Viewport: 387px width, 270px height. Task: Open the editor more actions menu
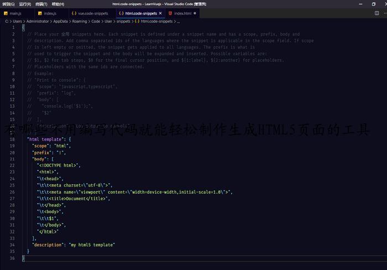pos(385,13)
